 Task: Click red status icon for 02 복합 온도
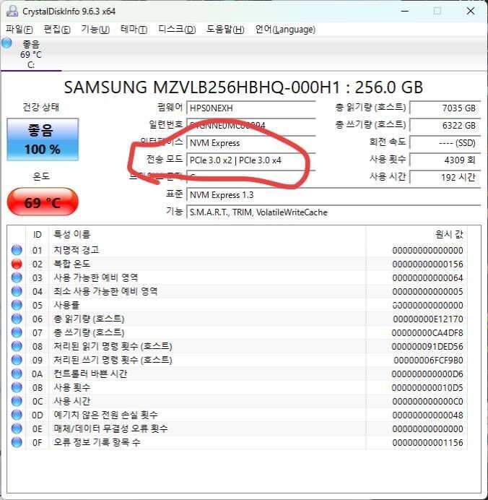[x=17, y=264]
